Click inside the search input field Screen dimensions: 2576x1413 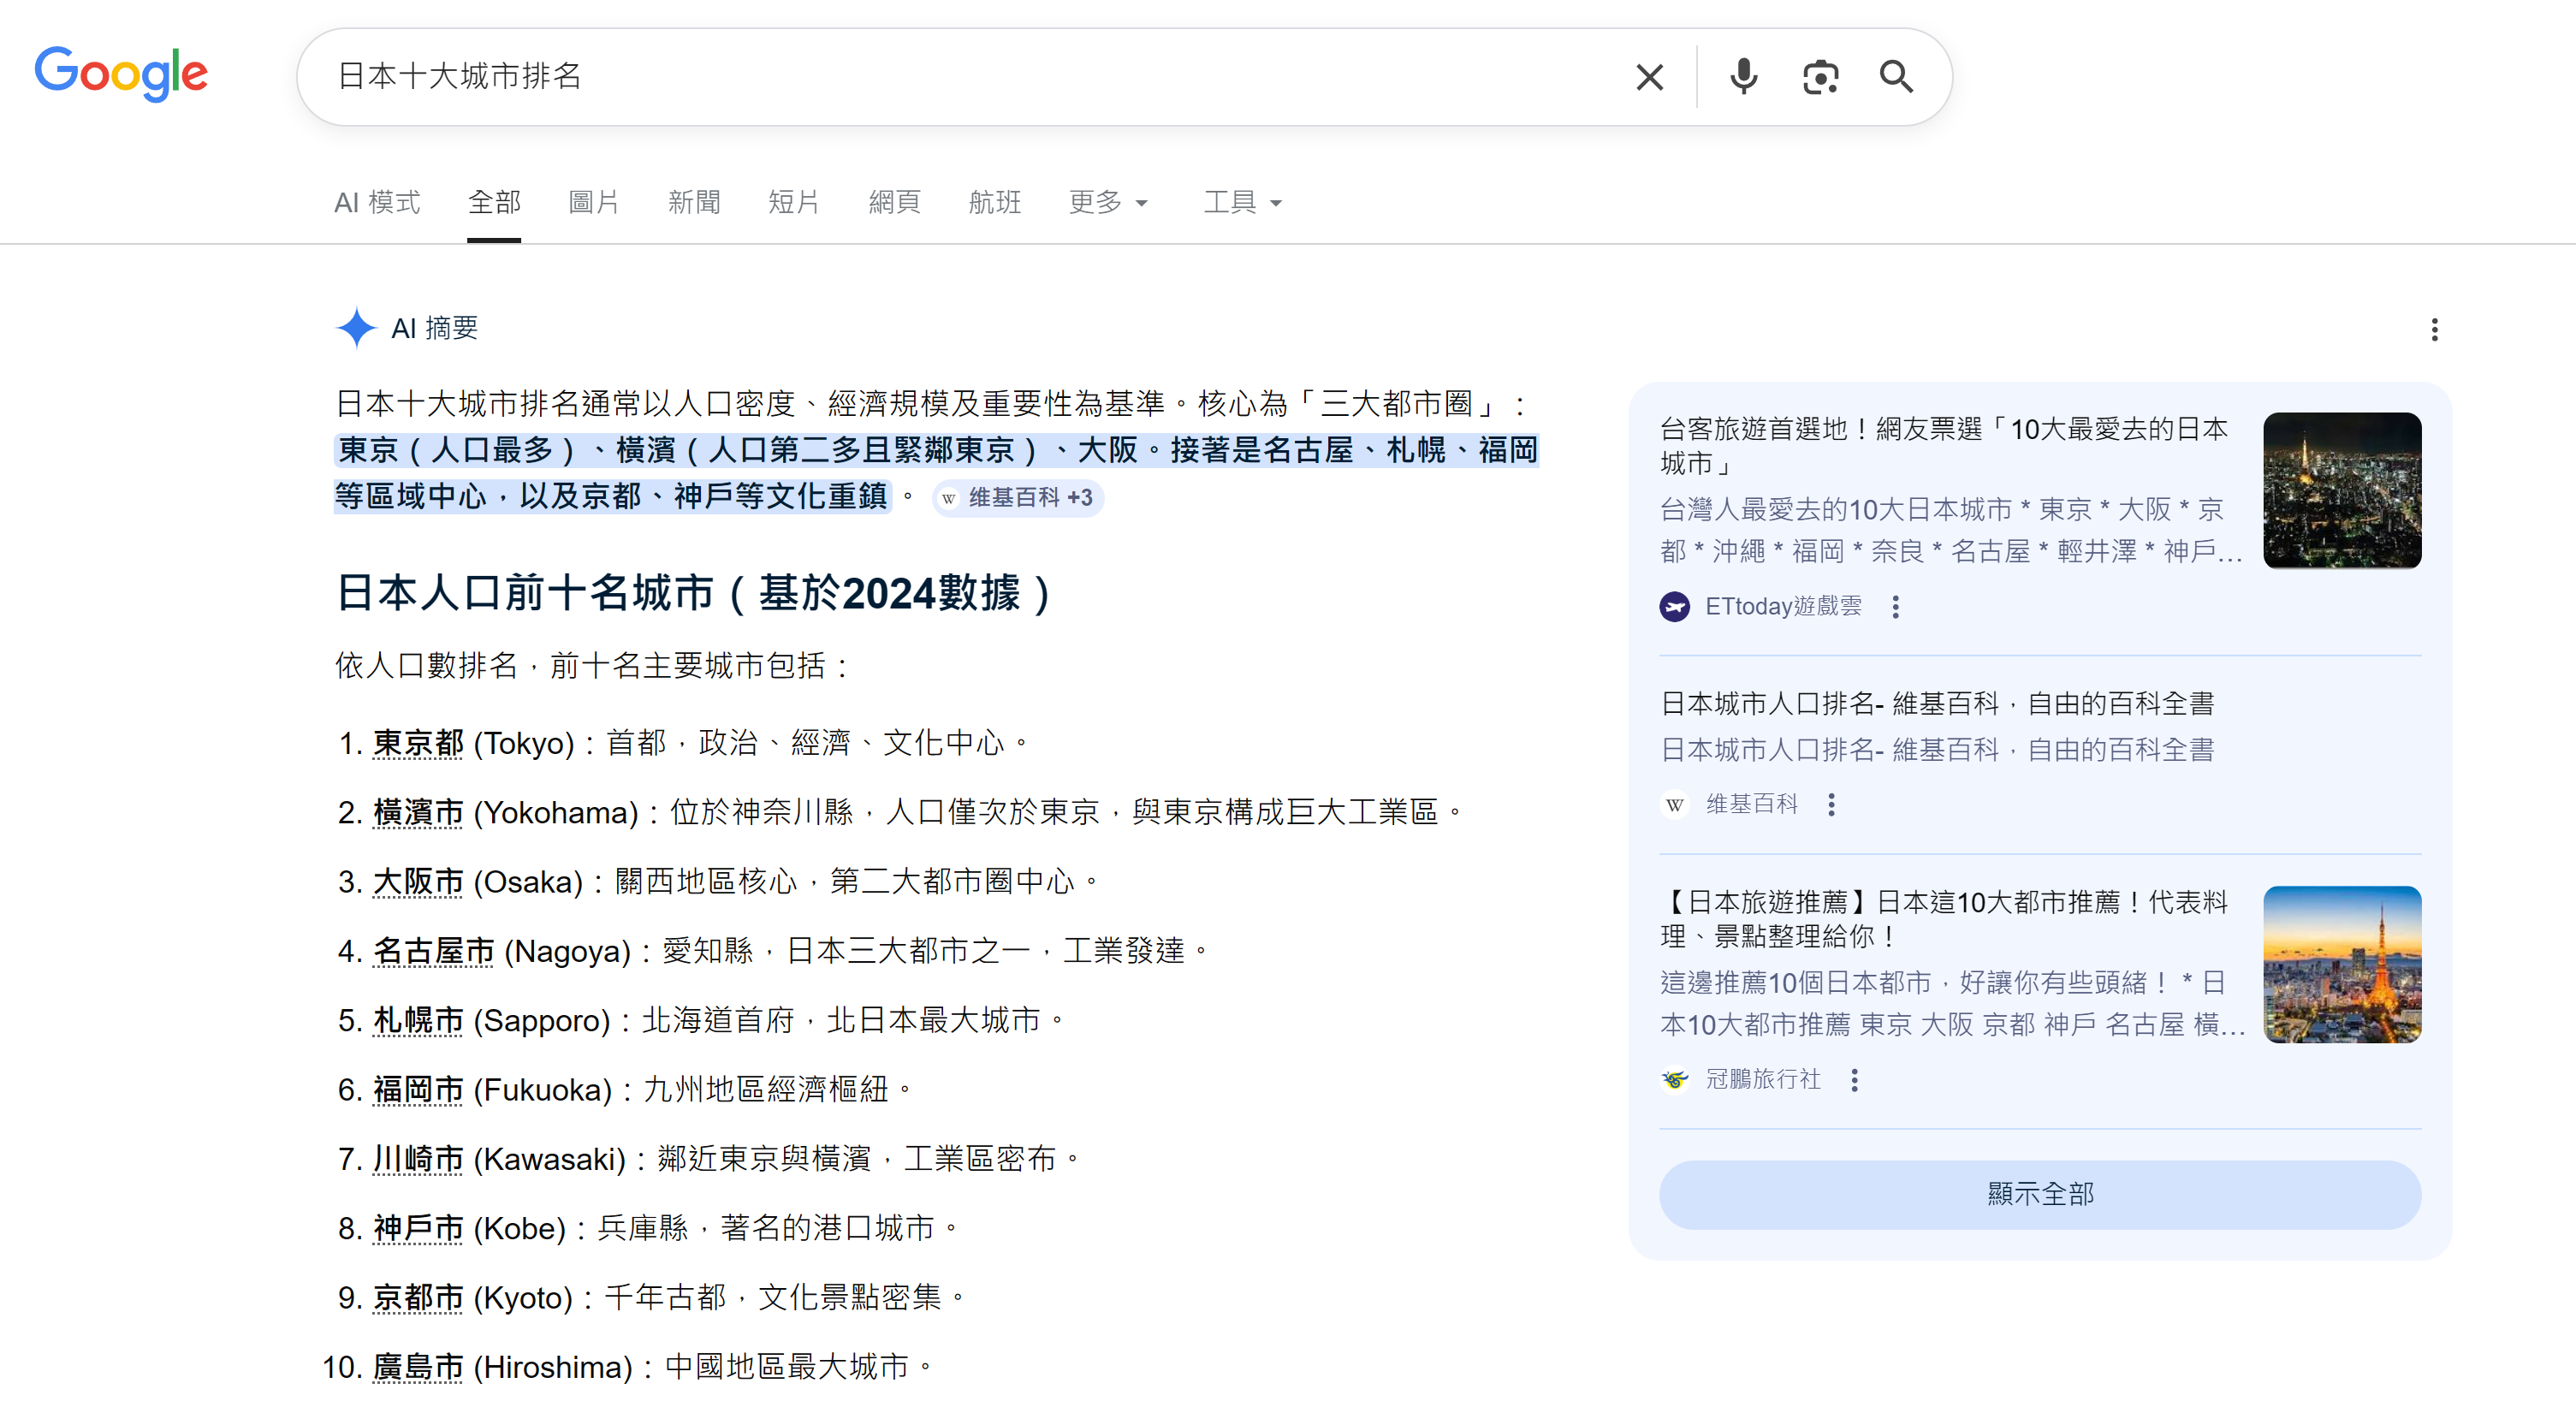click(900, 77)
